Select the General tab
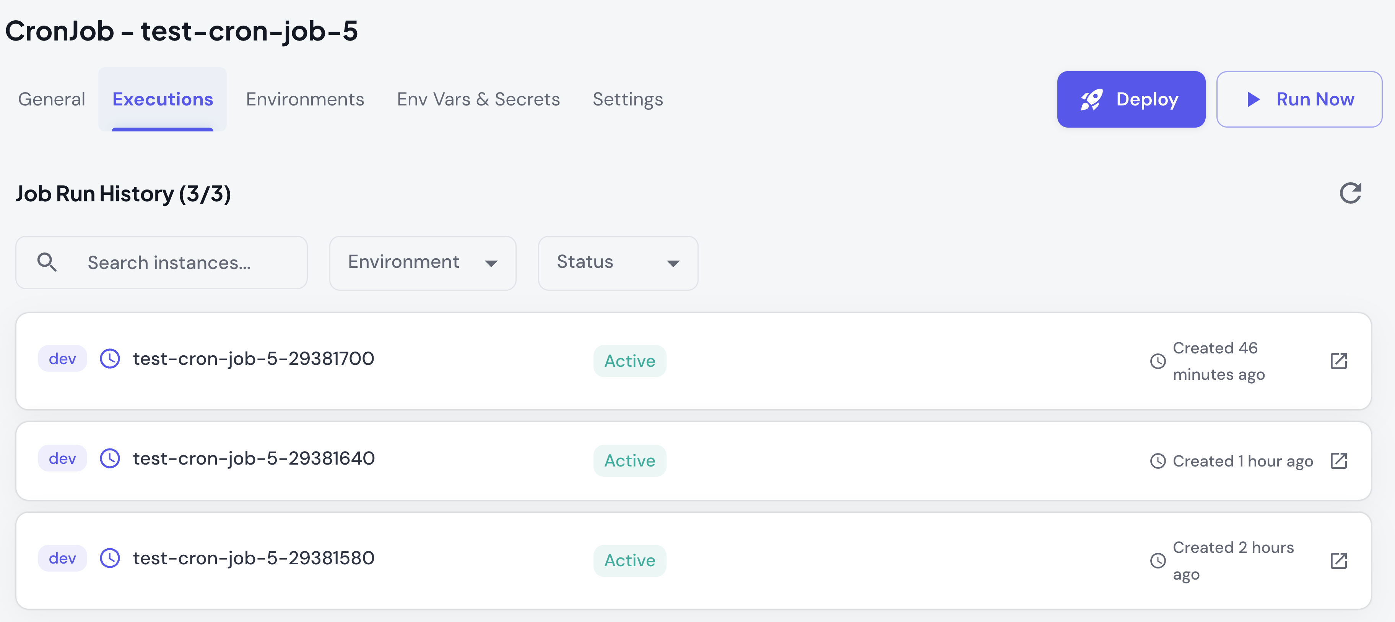The image size is (1395, 622). click(x=52, y=99)
